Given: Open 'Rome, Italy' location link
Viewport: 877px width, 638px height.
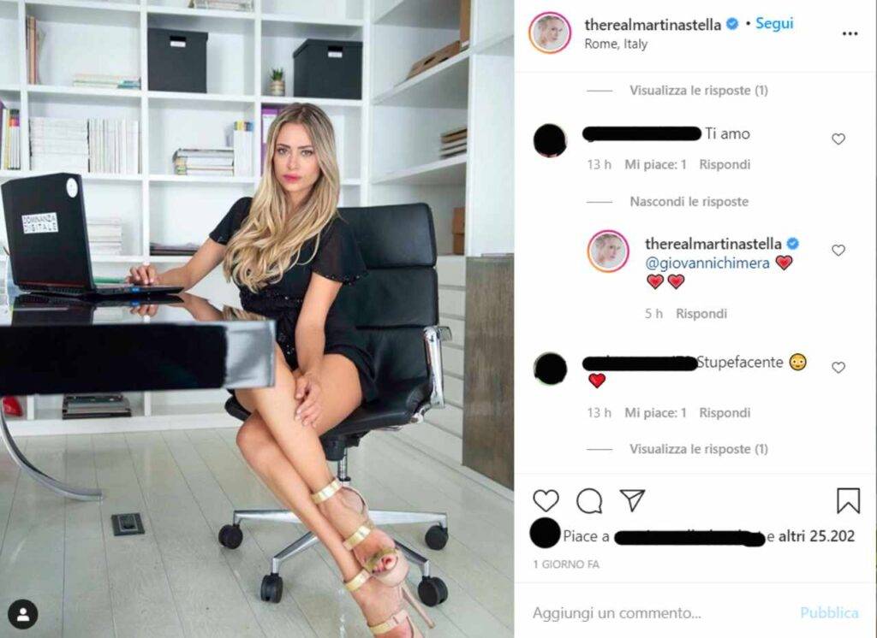Looking at the screenshot, I should (x=616, y=44).
